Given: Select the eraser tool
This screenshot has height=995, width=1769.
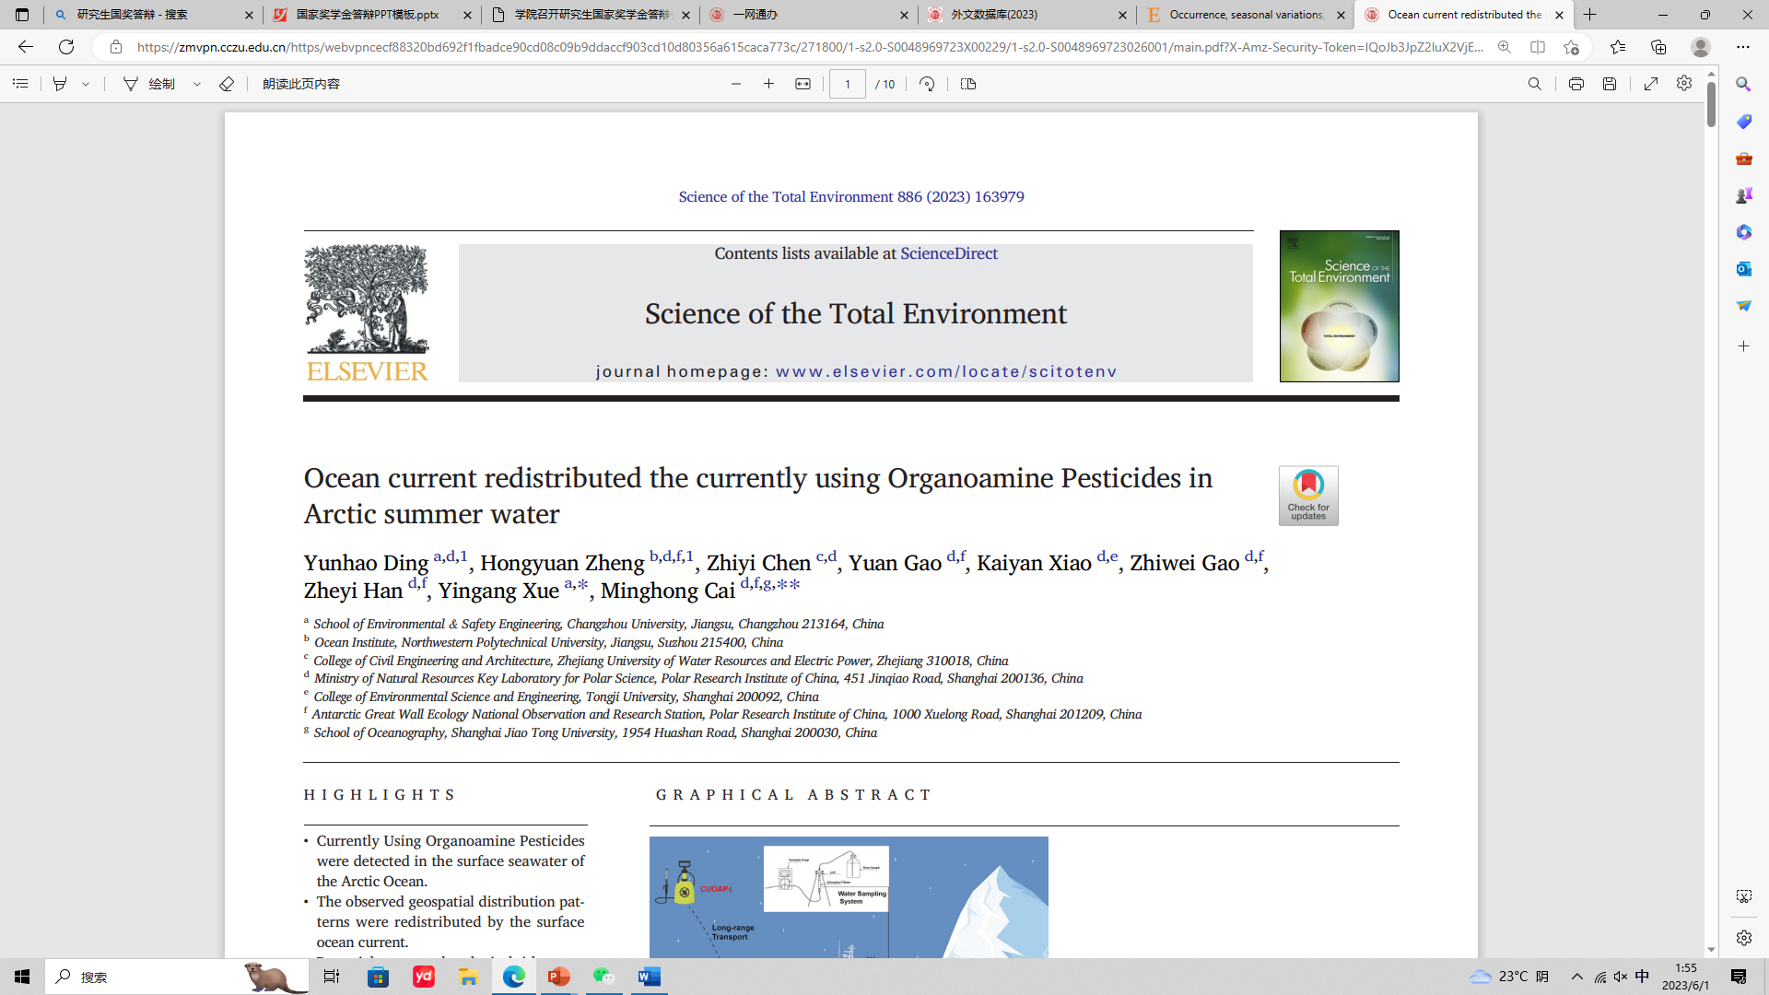Looking at the screenshot, I should pos(227,84).
